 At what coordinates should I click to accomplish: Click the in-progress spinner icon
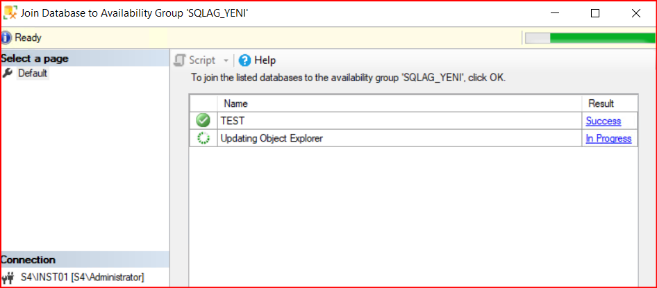tap(203, 138)
